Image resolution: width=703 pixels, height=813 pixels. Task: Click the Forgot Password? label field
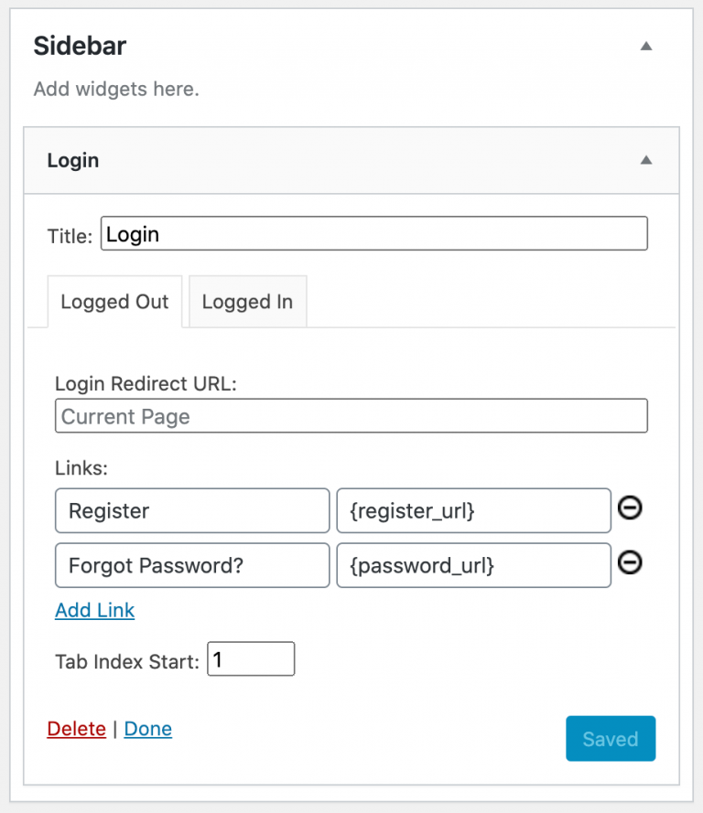point(192,565)
